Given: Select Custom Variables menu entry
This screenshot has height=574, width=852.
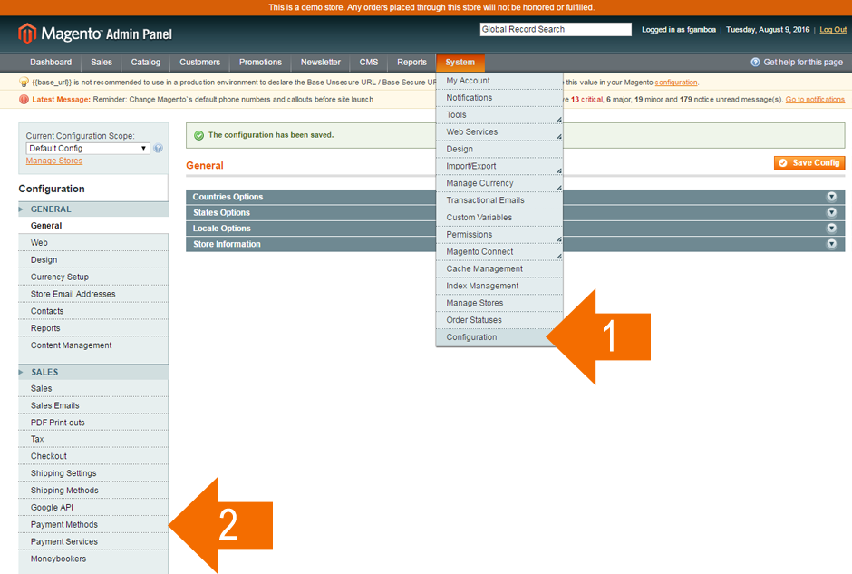Looking at the screenshot, I should [499, 218].
